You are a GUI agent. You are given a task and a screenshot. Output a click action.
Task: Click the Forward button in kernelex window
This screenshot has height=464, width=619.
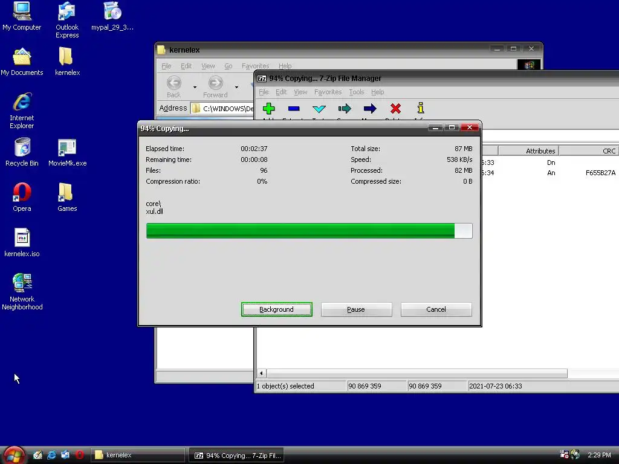pos(215,87)
